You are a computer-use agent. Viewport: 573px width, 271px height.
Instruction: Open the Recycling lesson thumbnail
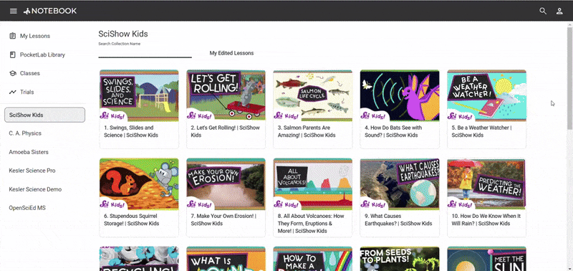(139, 259)
